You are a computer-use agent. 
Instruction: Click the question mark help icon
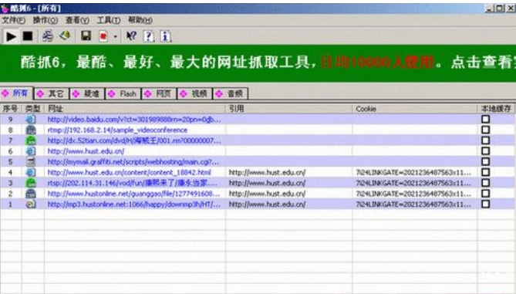point(149,36)
